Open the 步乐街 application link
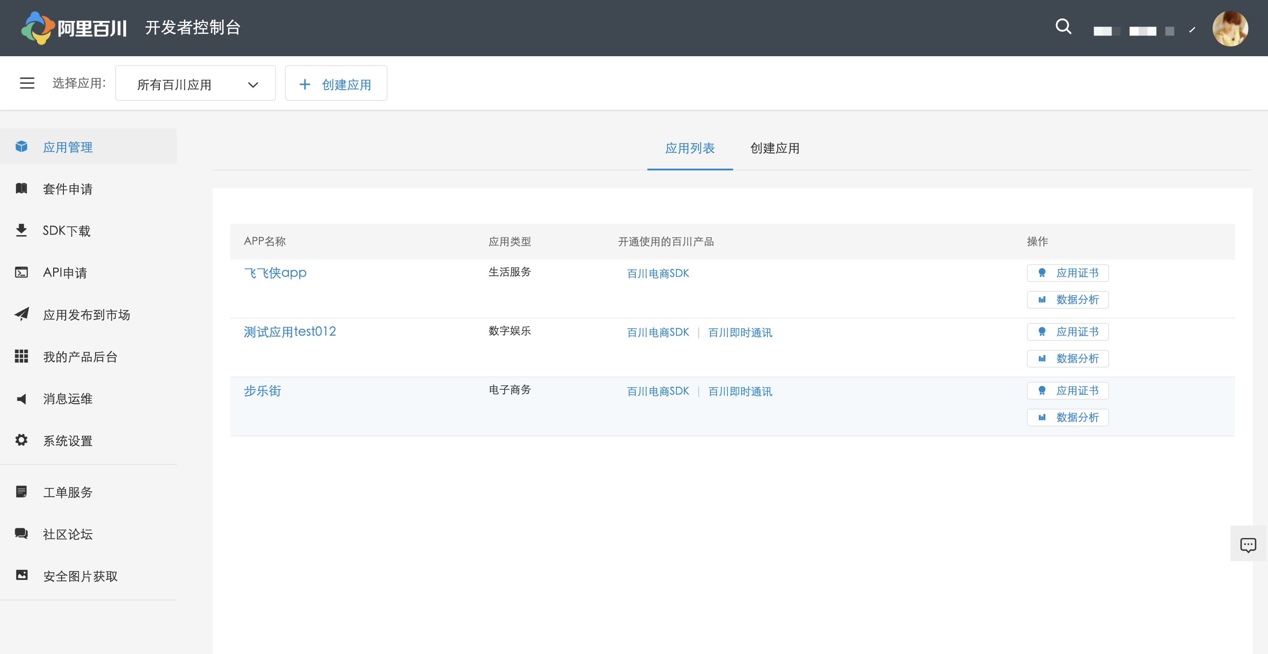This screenshot has height=654, width=1268. point(263,390)
